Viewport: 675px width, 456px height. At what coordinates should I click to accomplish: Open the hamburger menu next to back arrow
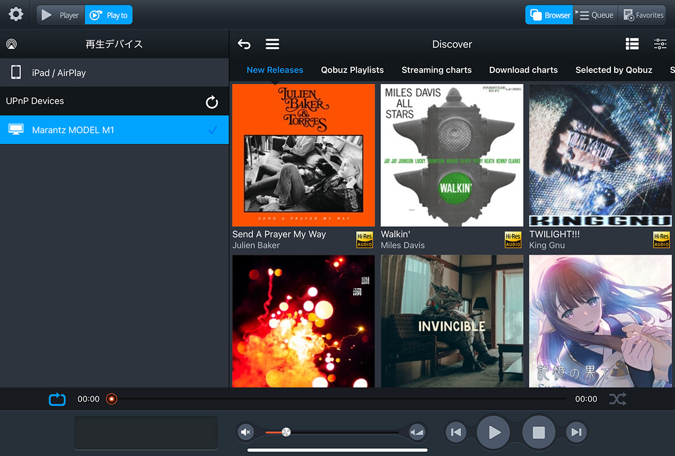[x=272, y=44]
